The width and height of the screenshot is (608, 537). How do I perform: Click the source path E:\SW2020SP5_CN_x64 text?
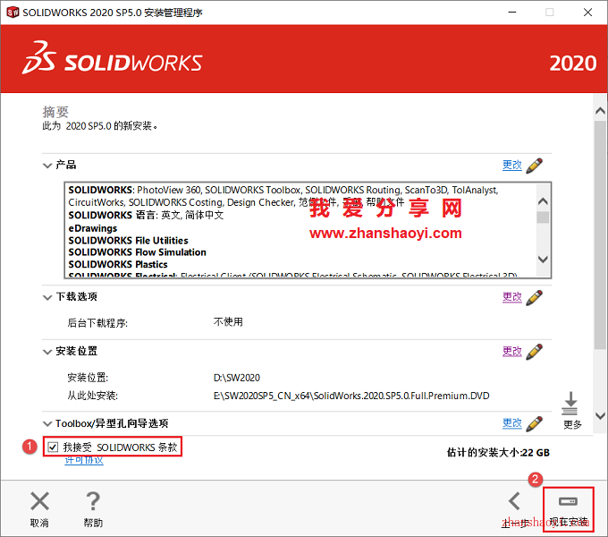pos(351,396)
